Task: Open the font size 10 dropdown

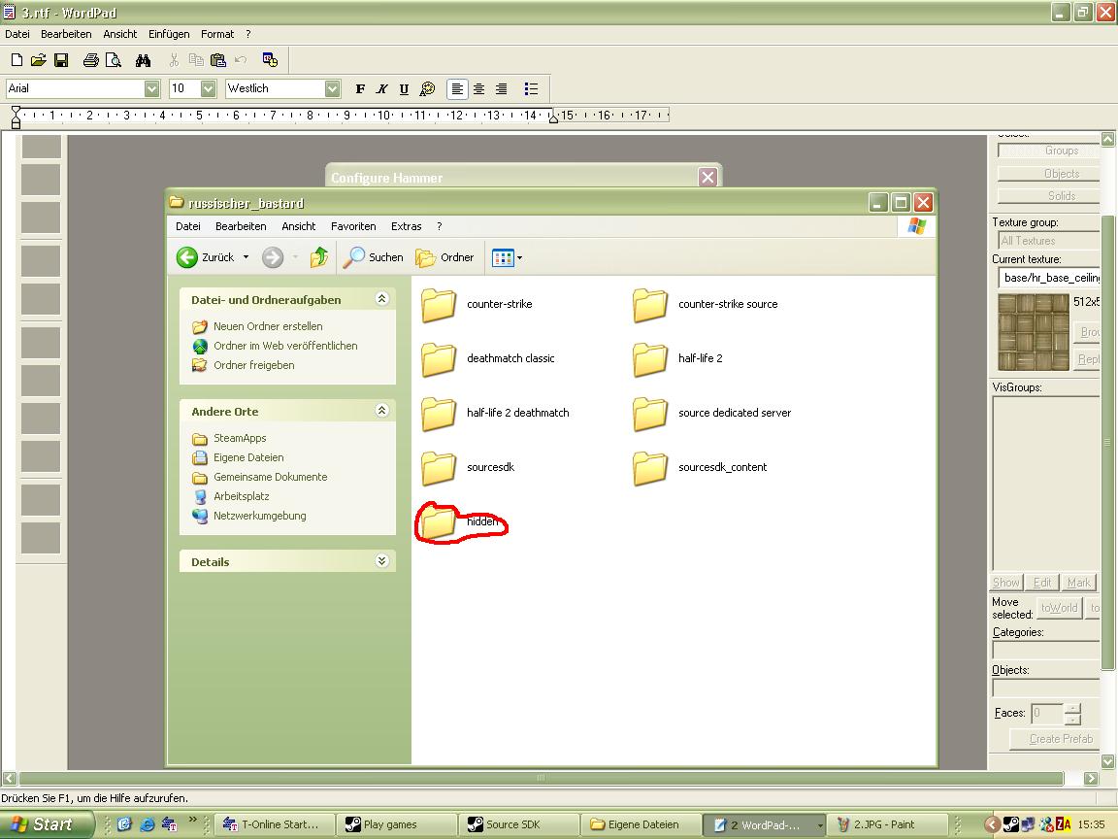Action: (x=209, y=88)
